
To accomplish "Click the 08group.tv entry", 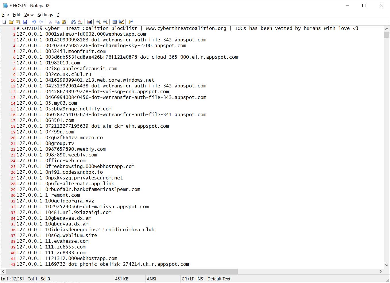I will pos(60,143).
